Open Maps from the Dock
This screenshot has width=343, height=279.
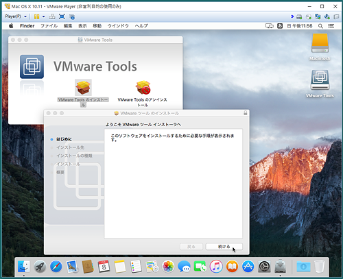pyautogui.click(x=152, y=267)
